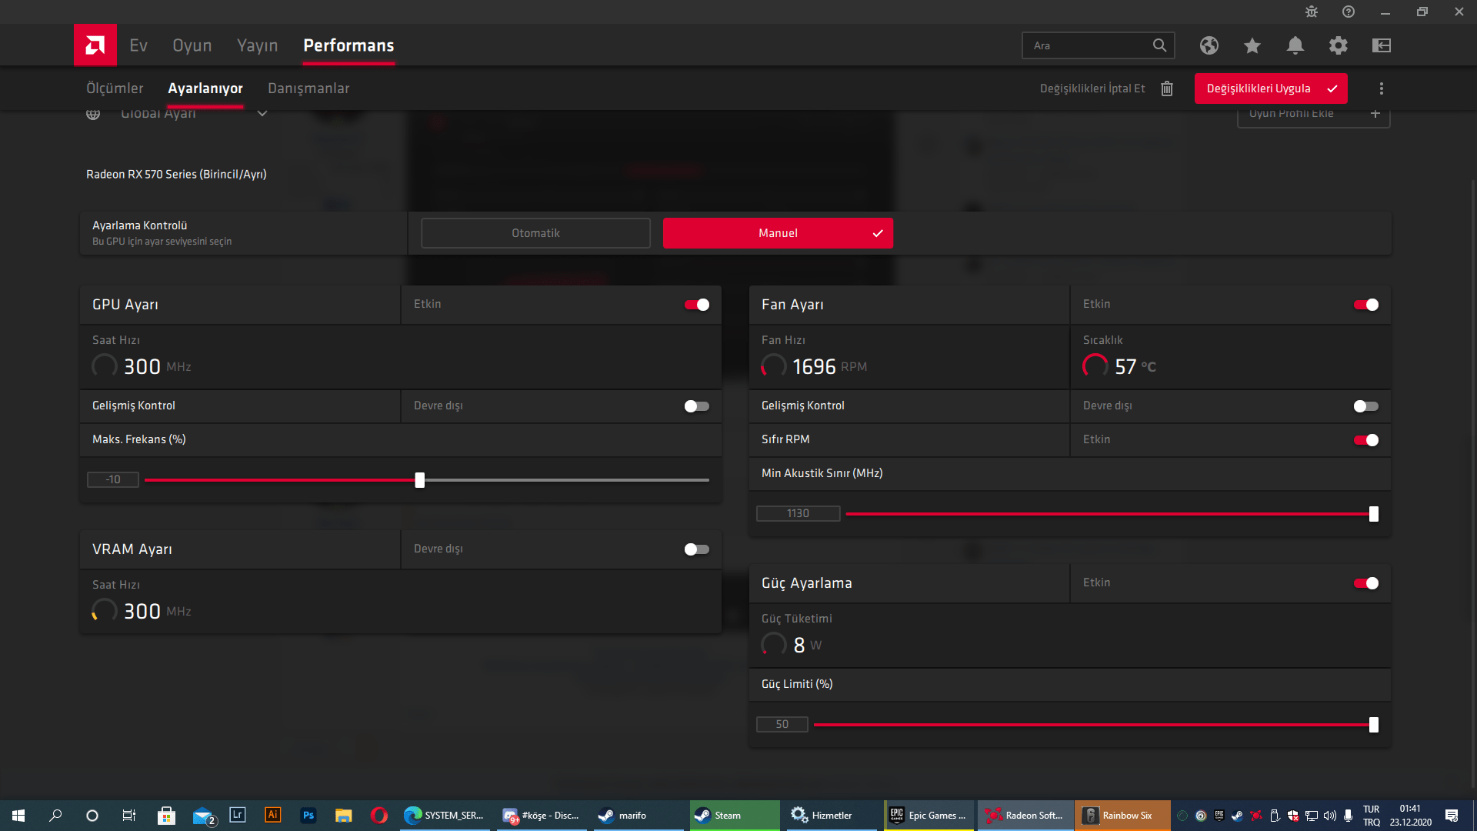The image size is (1477, 831).
Task: Click the Maks. Frekans slider handle
Action: click(x=419, y=480)
